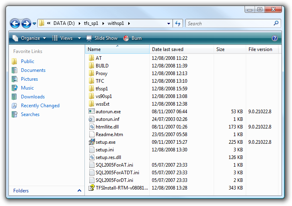Screen dimensions: 292x206
Task: Select the wssExt folder icon
Action: 91,104
